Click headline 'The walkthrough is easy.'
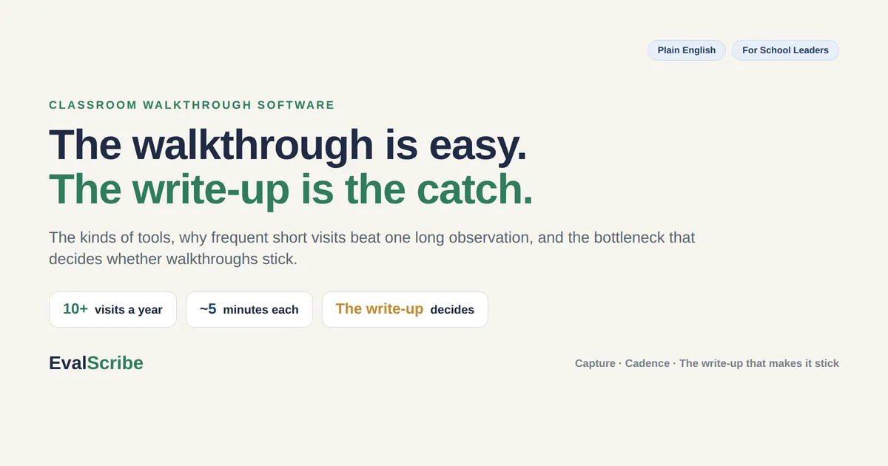The height and width of the screenshot is (466, 888). tap(288, 144)
